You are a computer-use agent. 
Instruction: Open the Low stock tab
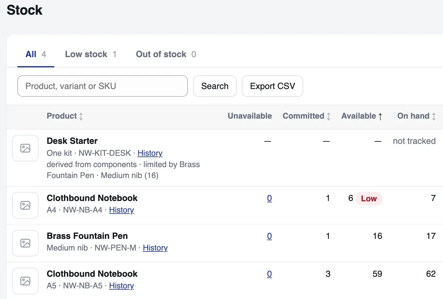pyautogui.click(x=91, y=54)
